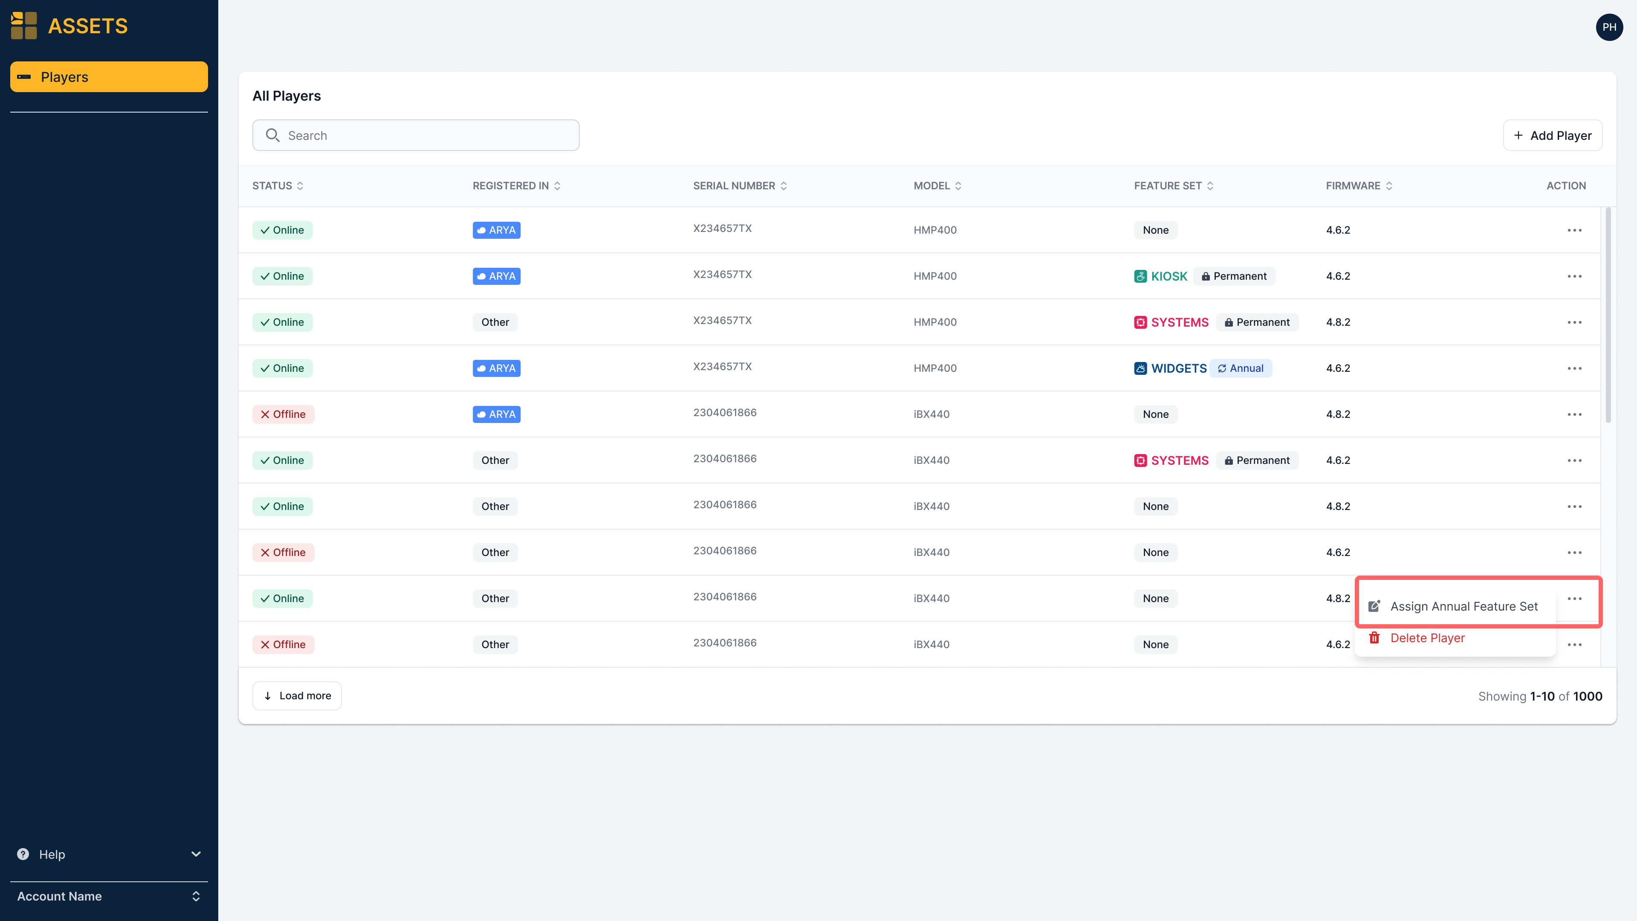Expand the Help section chevron

pos(196,854)
